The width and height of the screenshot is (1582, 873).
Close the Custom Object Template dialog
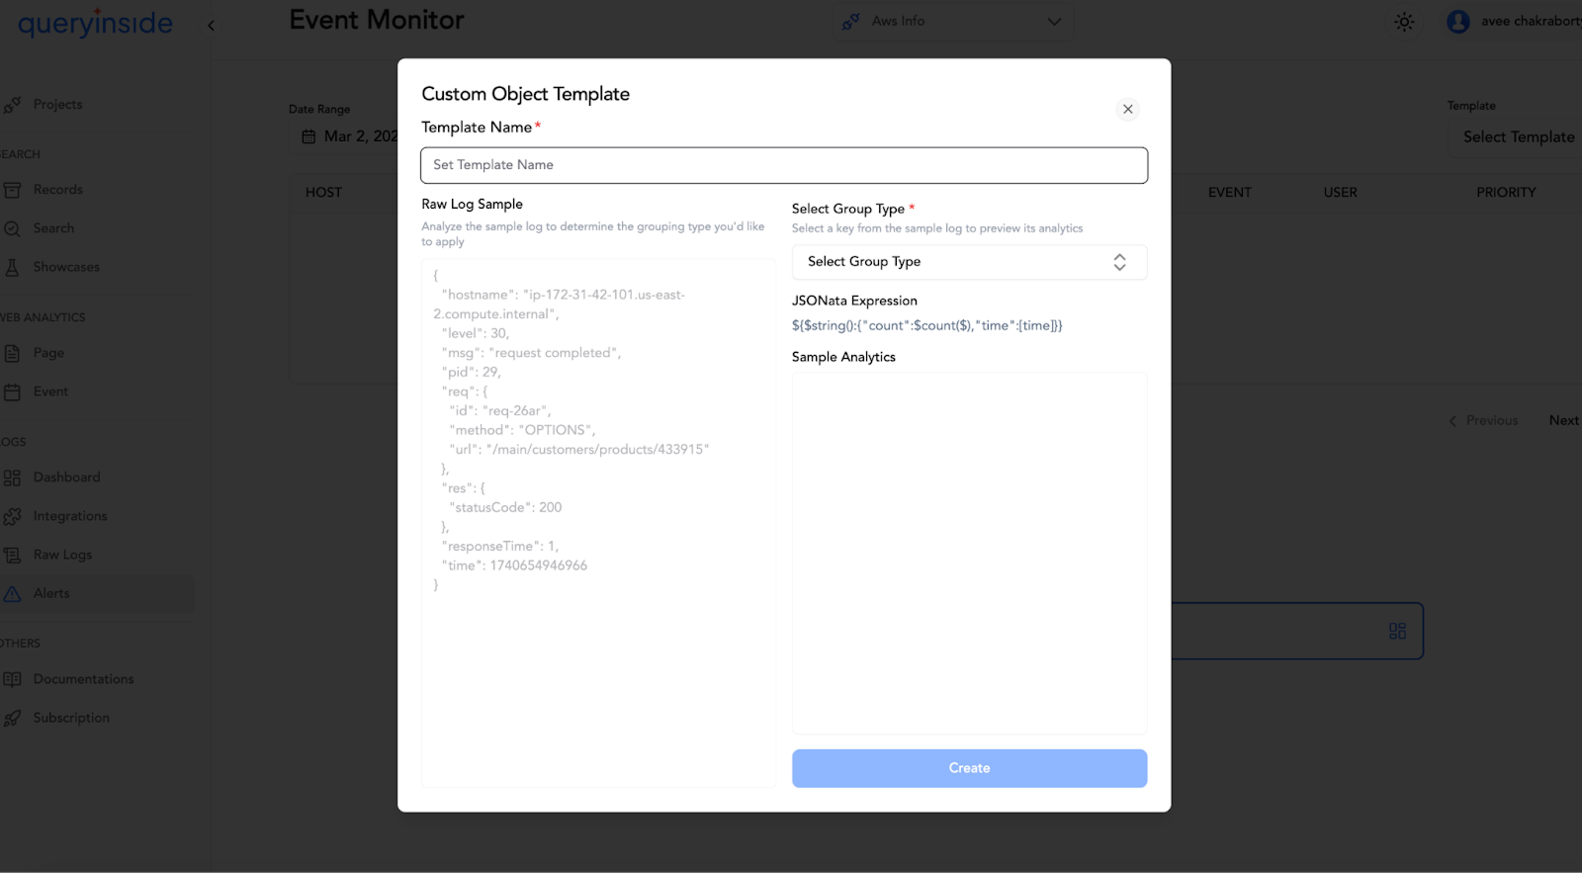tap(1127, 110)
